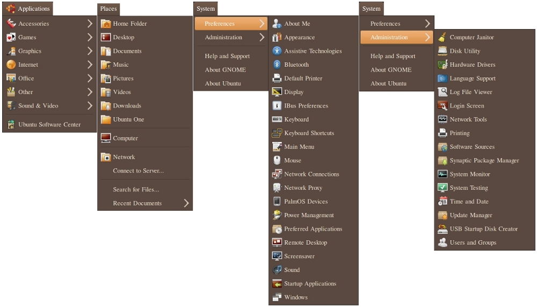Expand the Accessories submenu arrow
537x307 pixels.
click(90, 23)
